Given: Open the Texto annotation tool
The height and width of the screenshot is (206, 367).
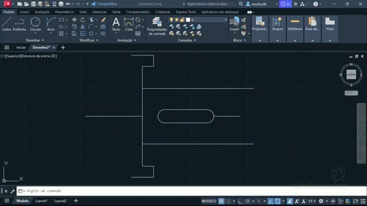Looking at the screenshot, I should coord(116,24).
